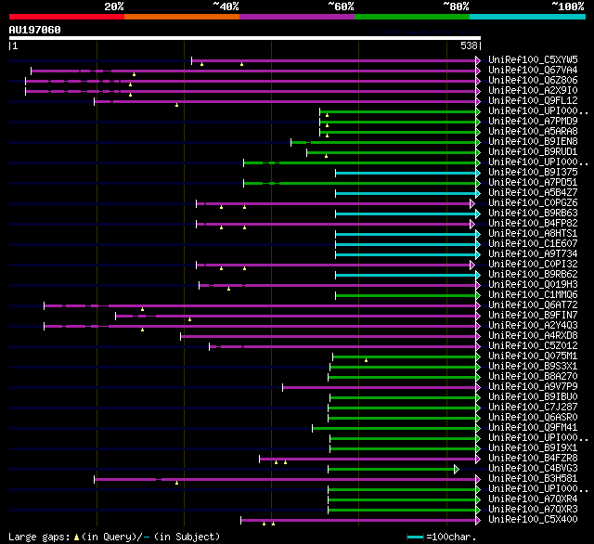Select the UniRef100_Q019H3 label

click(x=533, y=285)
